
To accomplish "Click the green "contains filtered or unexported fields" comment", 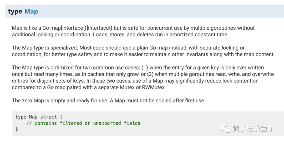I will pyautogui.click(x=83, y=123).
